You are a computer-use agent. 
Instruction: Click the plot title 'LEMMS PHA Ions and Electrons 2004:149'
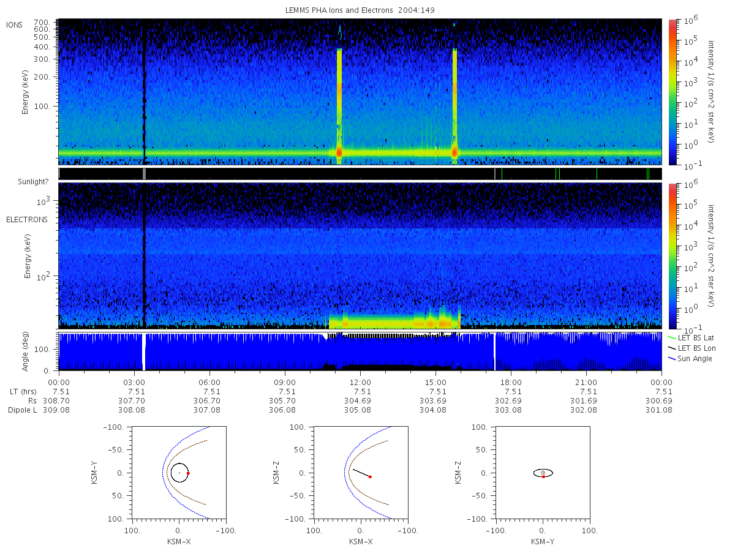click(x=360, y=10)
